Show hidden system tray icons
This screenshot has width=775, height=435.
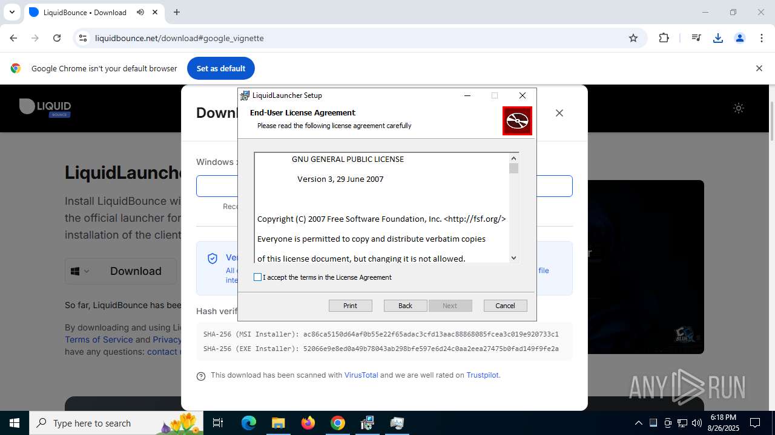coord(638,423)
